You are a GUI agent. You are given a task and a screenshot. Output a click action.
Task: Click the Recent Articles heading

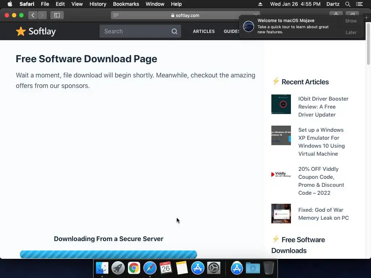point(305,82)
